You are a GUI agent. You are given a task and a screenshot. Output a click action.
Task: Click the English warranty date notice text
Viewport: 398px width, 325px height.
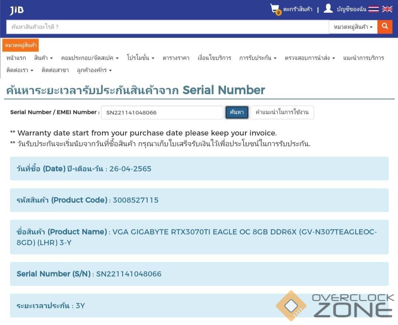coord(143,133)
